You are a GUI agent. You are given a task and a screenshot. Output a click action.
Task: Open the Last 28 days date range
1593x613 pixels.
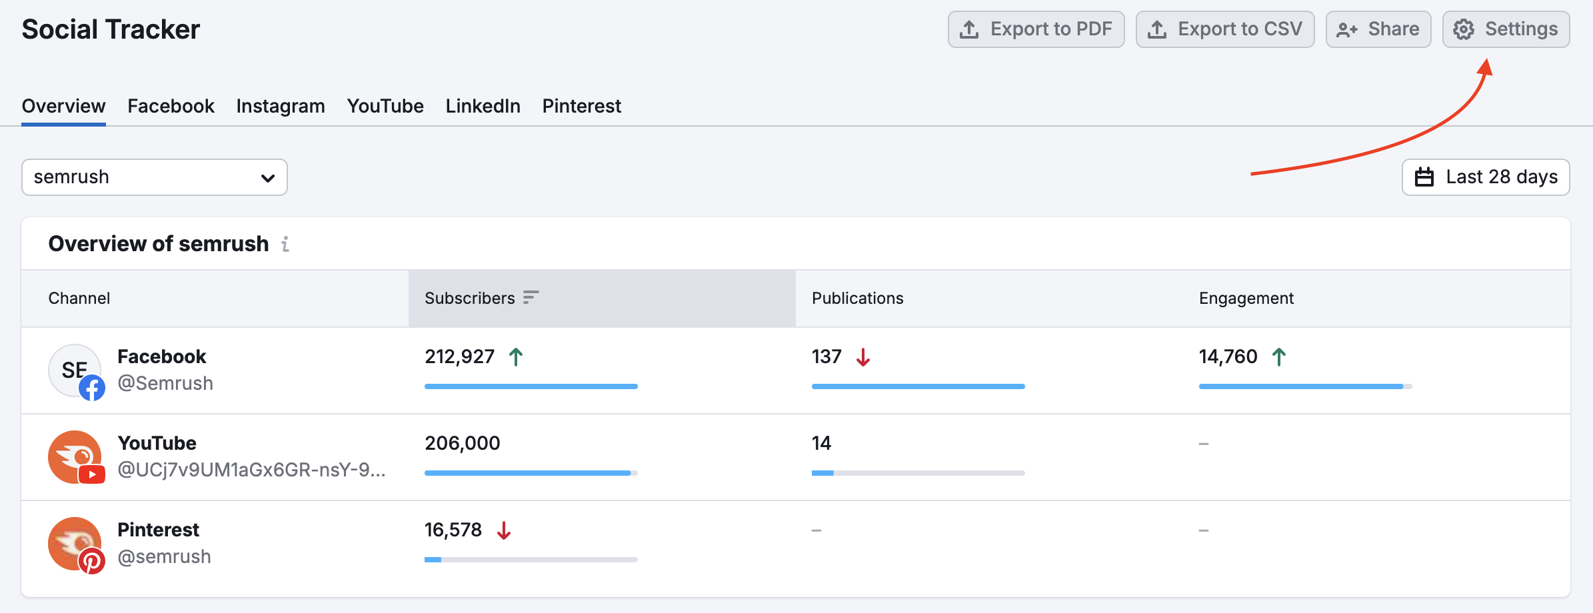pyautogui.click(x=1486, y=177)
